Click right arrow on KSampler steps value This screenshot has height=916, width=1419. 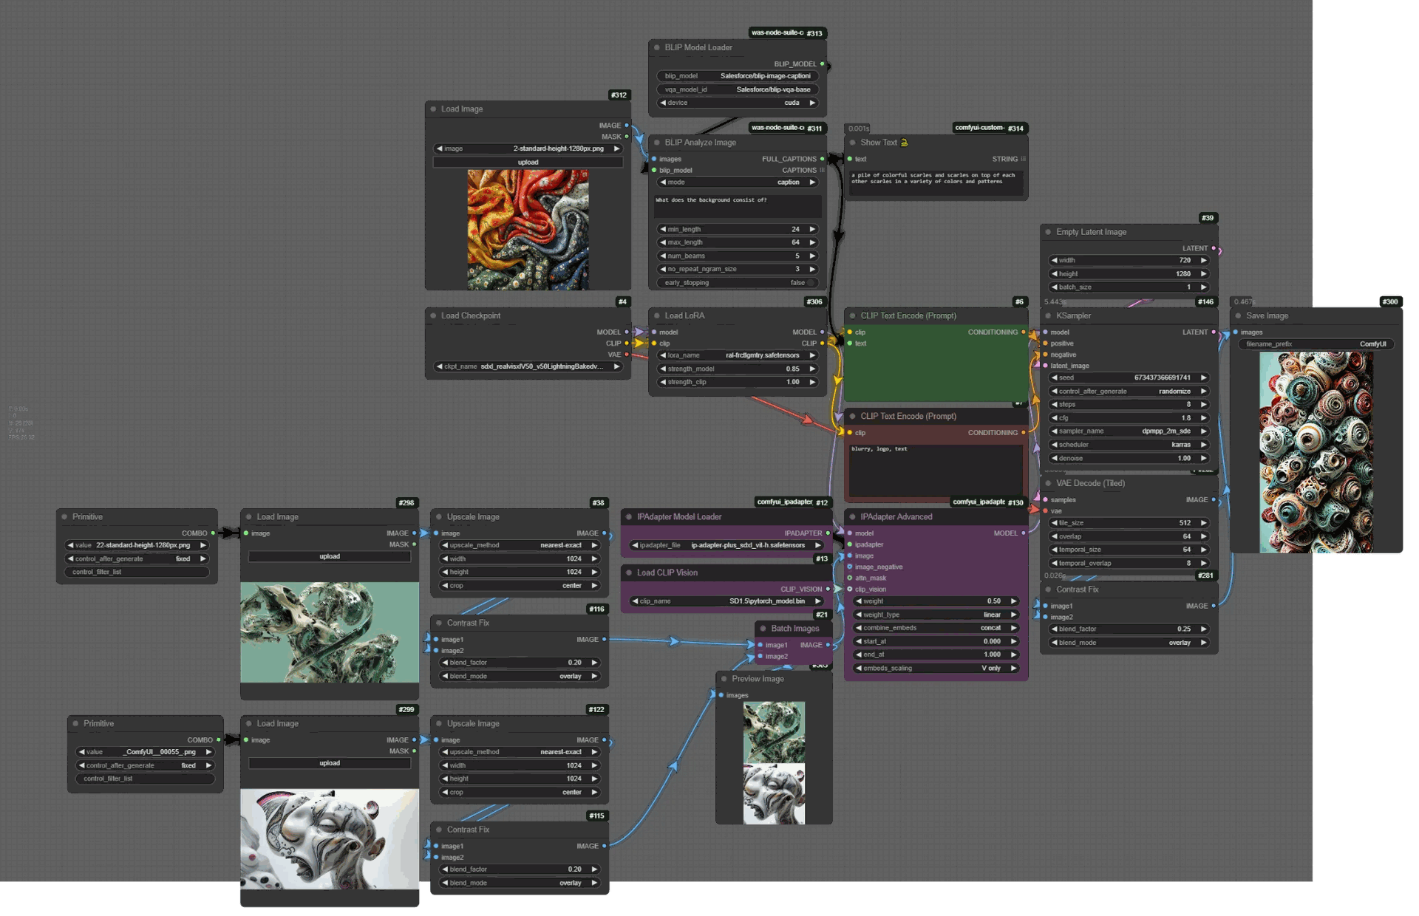click(1203, 405)
